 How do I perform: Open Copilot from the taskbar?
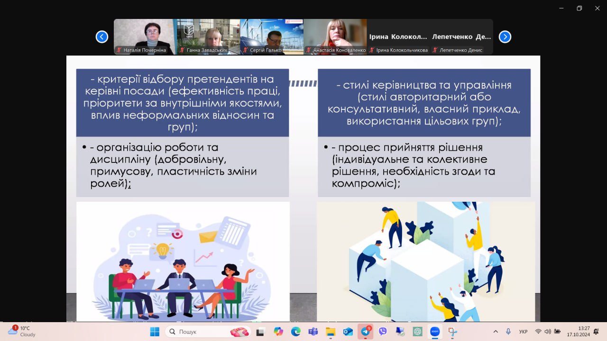(278, 332)
